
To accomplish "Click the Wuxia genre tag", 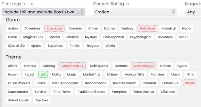I will click(x=110, y=46).
